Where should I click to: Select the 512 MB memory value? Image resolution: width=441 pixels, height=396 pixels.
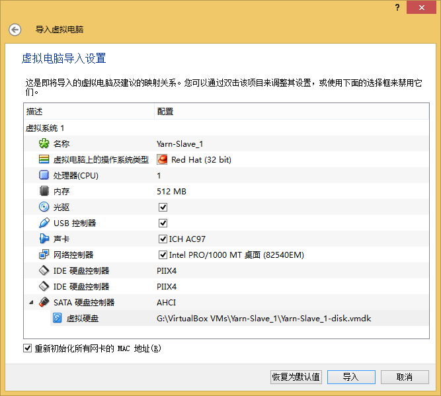click(x=171, y=192)
